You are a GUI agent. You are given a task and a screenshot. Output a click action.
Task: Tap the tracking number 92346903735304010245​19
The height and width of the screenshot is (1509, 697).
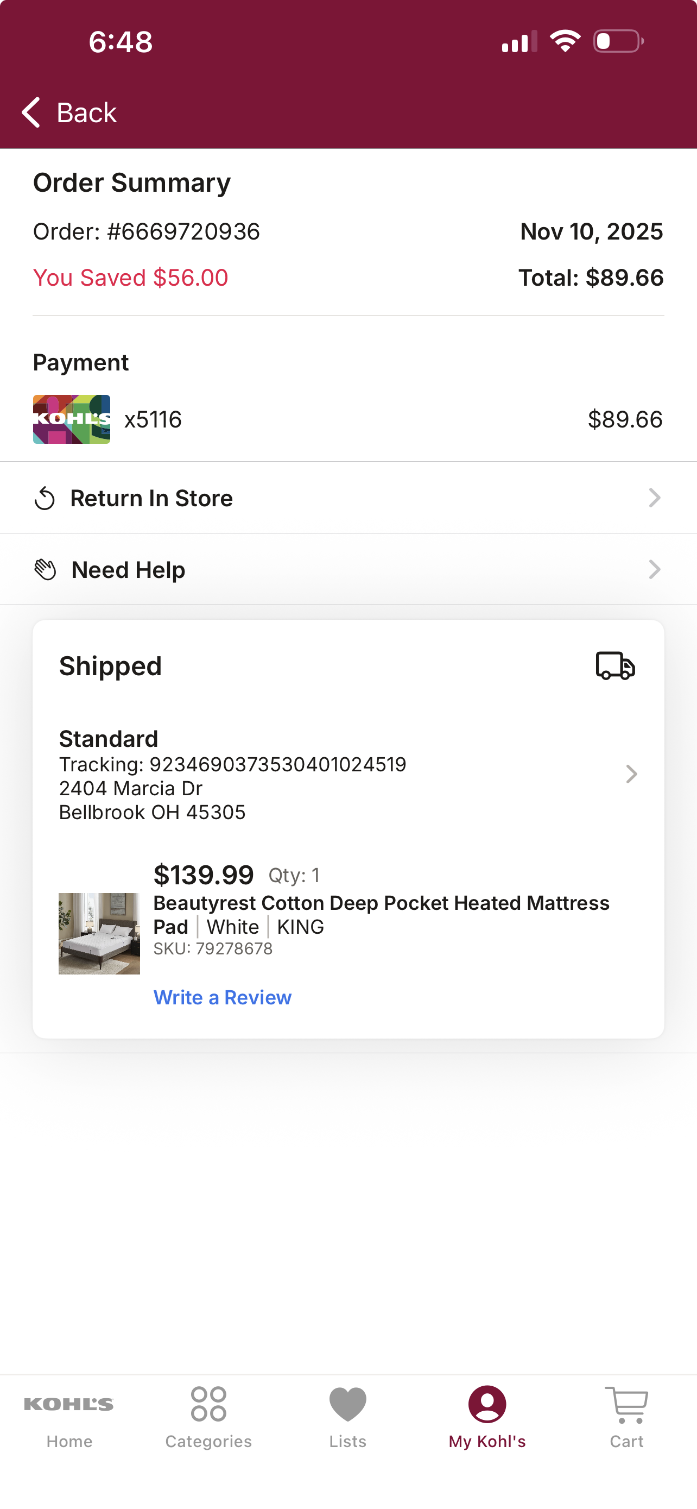[x=277, y=764]
